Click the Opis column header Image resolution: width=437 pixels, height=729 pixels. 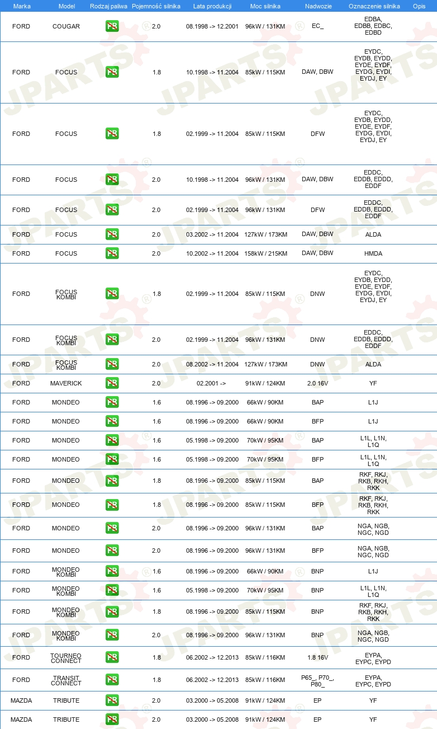[419, 6]
